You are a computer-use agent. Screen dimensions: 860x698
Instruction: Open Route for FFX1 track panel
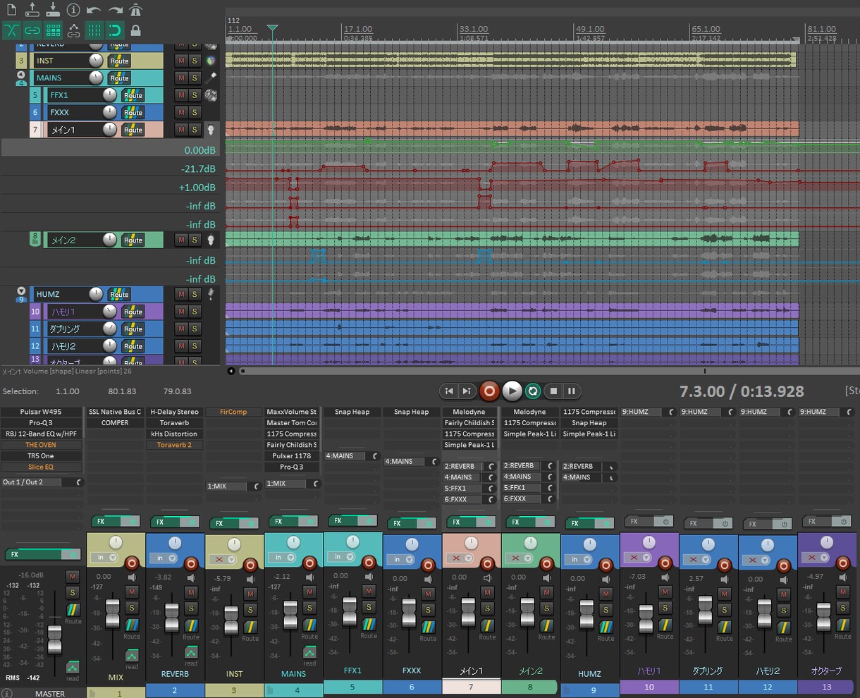coord(133,95)
